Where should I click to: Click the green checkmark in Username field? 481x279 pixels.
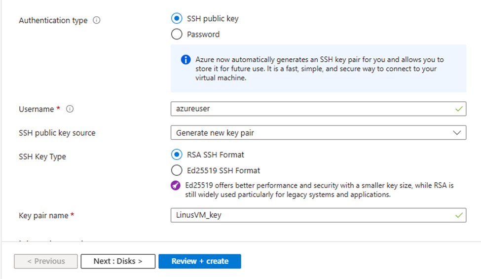point(459,109)
